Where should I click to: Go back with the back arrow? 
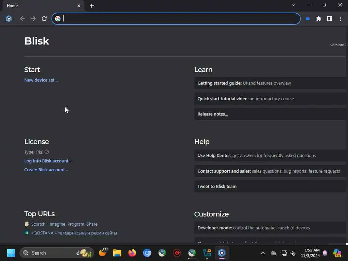[x=22, y=19]
